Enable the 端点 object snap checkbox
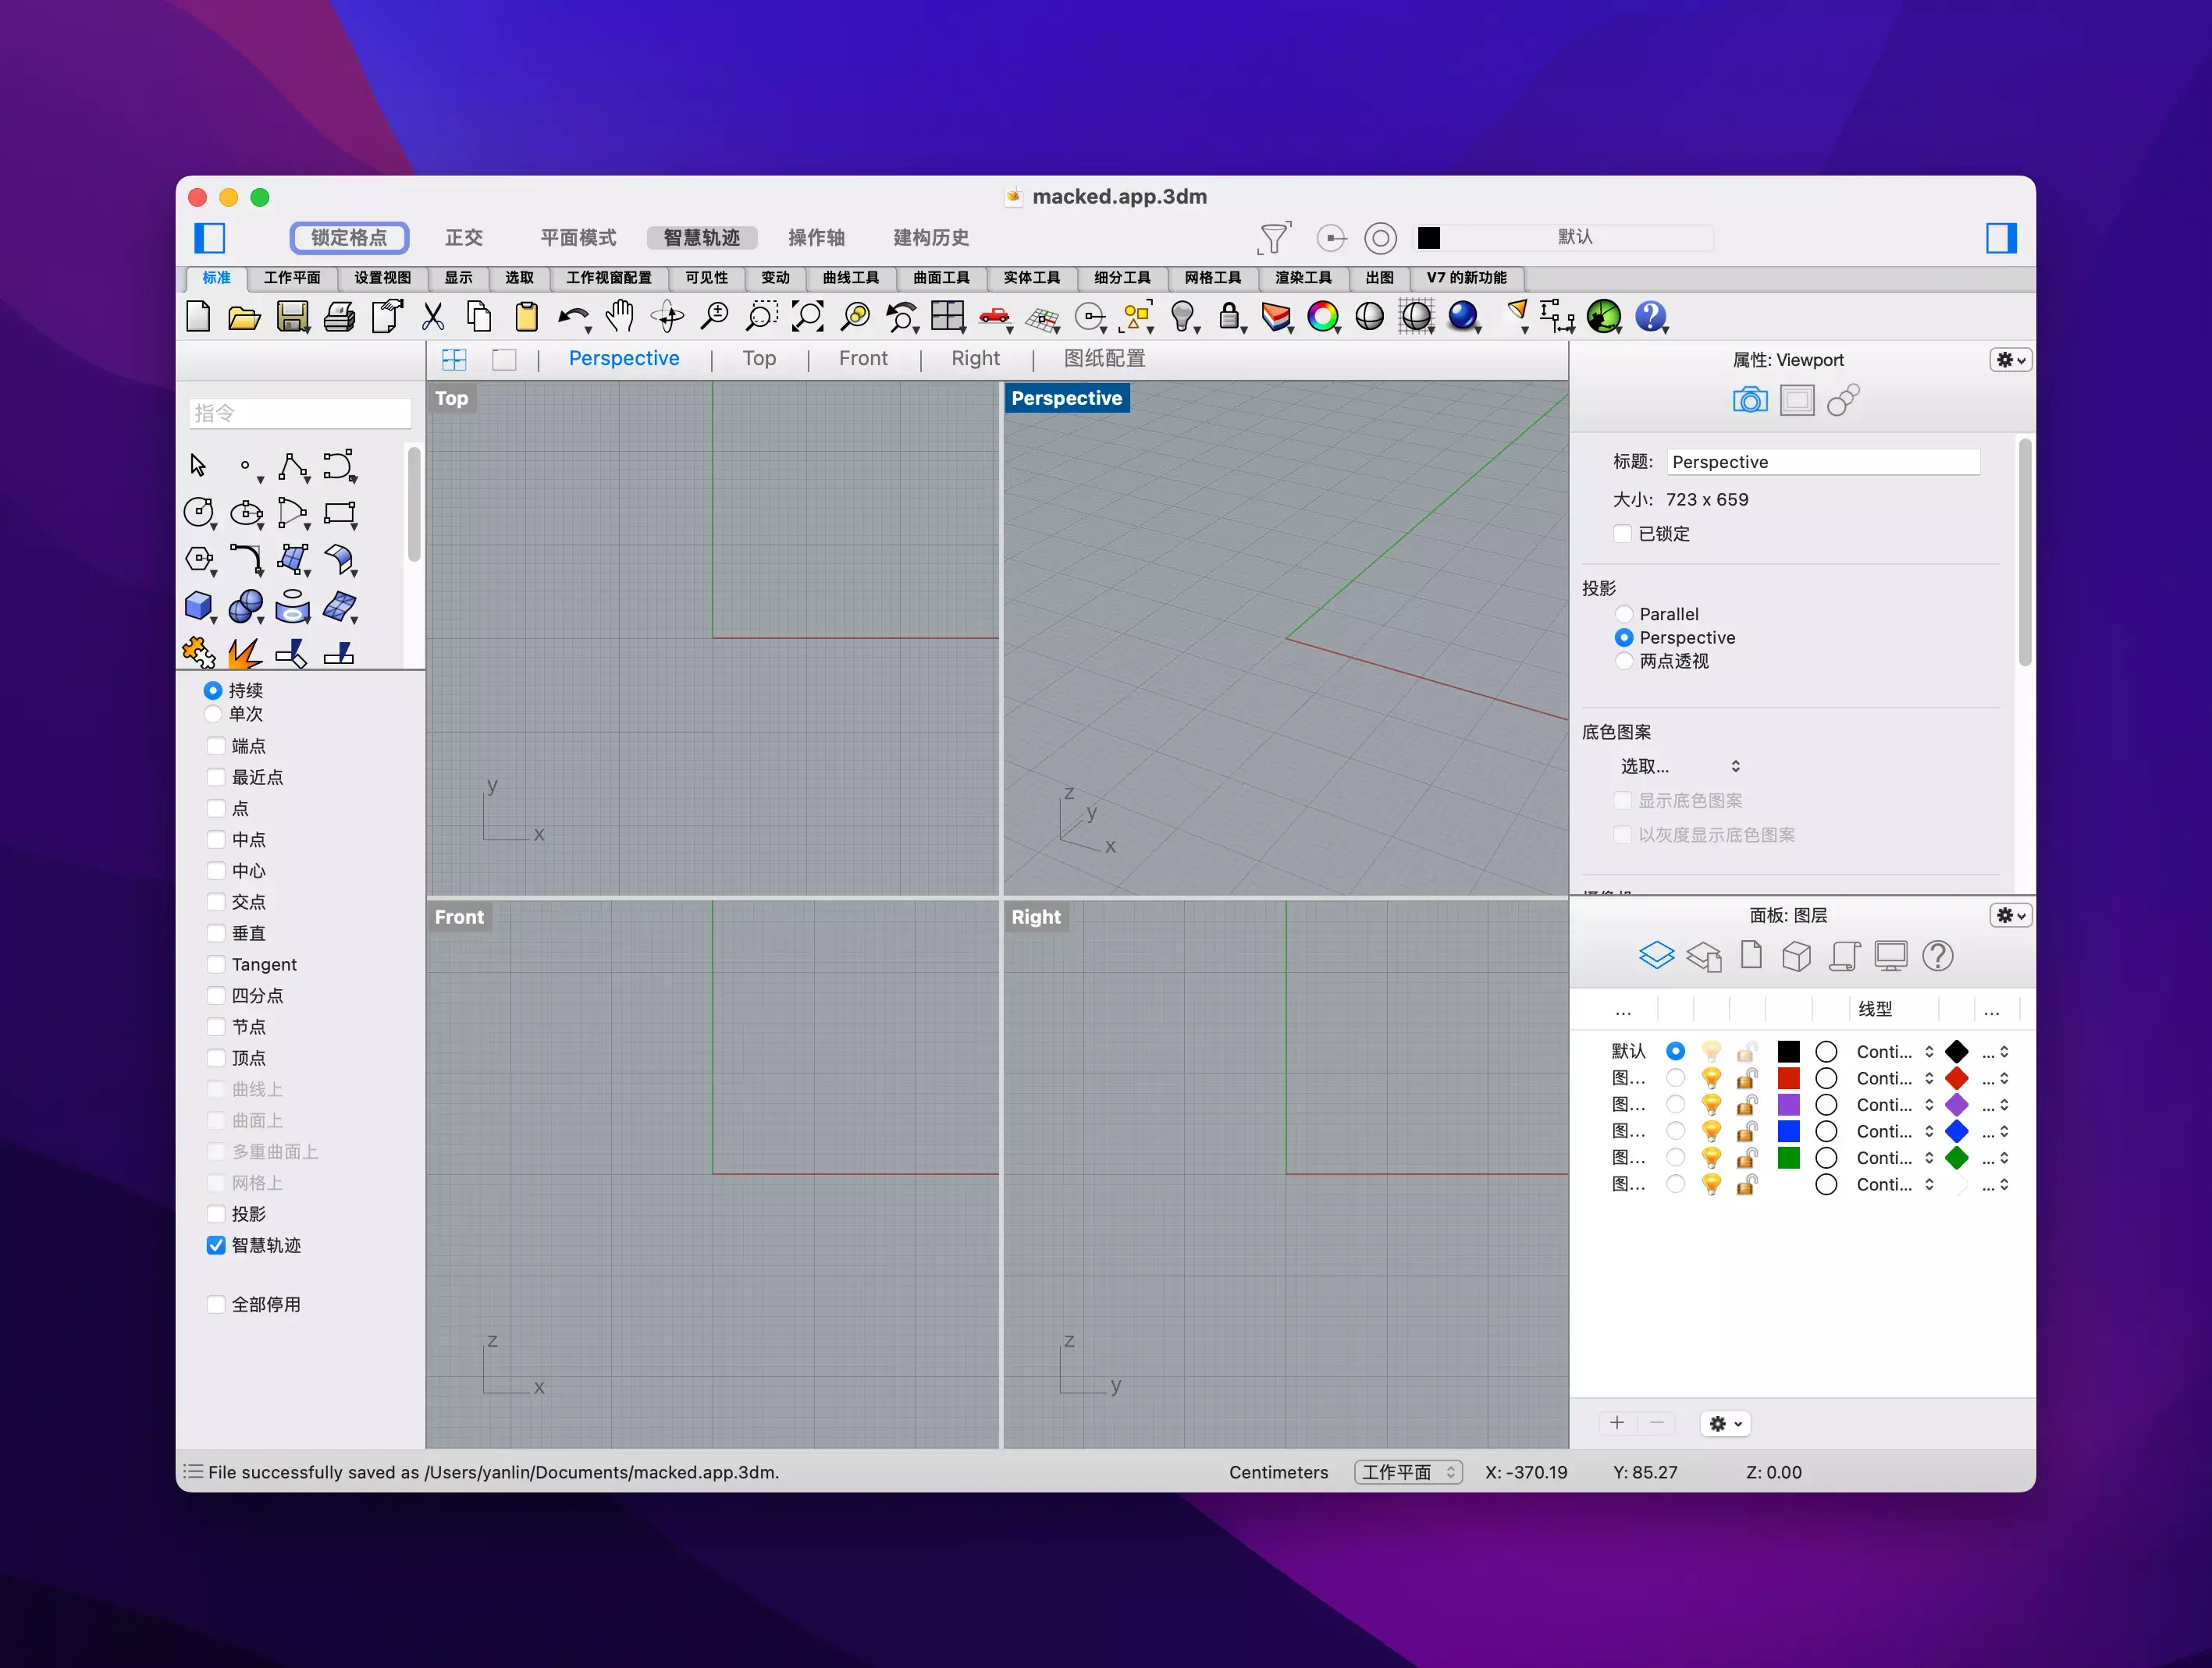 pyautogui.click(x=216, y=746)
